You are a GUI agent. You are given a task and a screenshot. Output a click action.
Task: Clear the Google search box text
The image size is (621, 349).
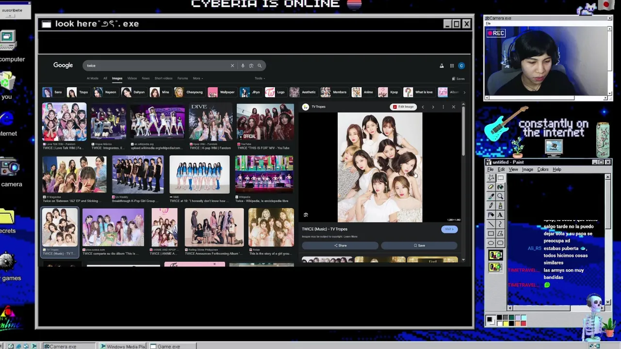[232, 65]
